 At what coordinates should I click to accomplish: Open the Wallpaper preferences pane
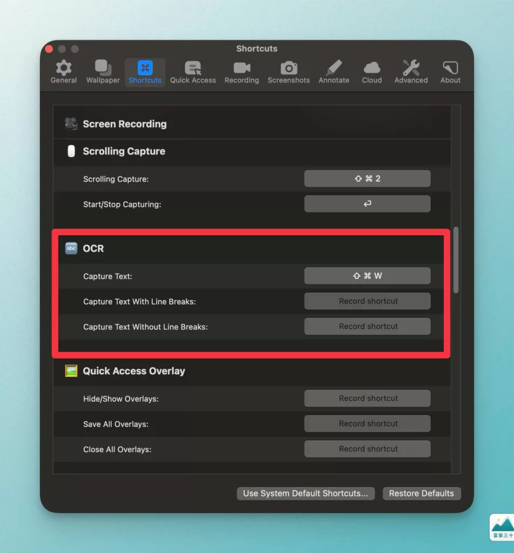[x=103, y=72]
